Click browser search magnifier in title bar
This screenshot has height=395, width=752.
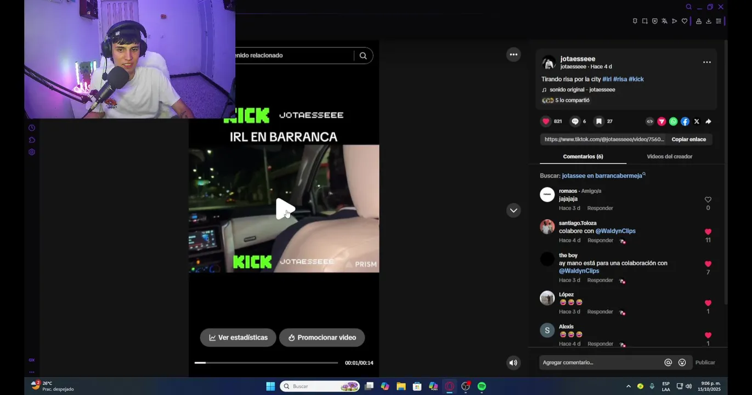[688, 7]
